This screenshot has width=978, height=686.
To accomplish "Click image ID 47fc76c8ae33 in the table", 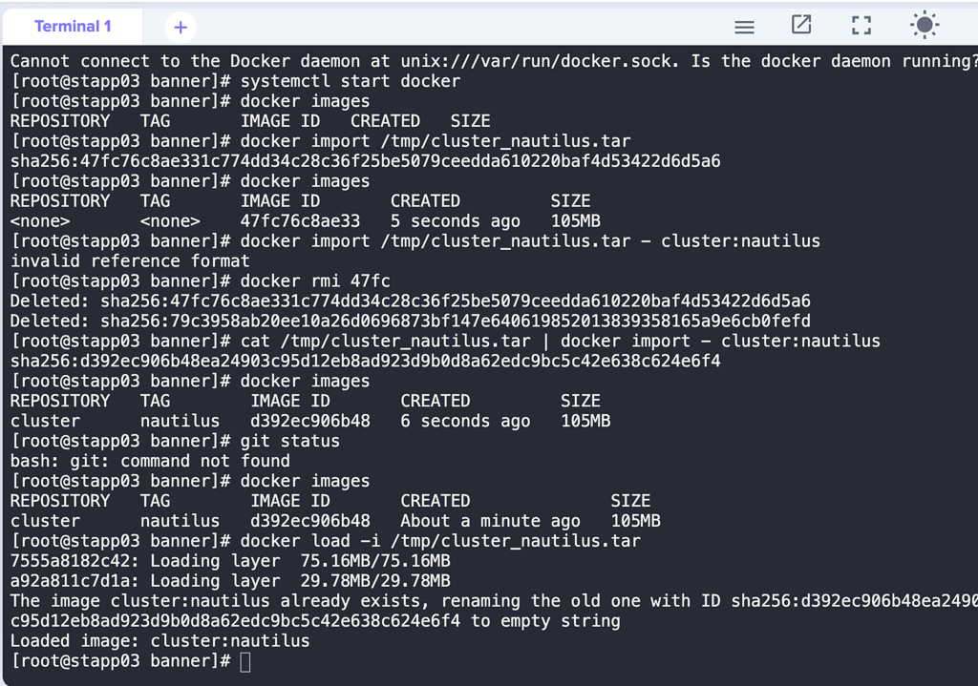I will click(300, 221).
